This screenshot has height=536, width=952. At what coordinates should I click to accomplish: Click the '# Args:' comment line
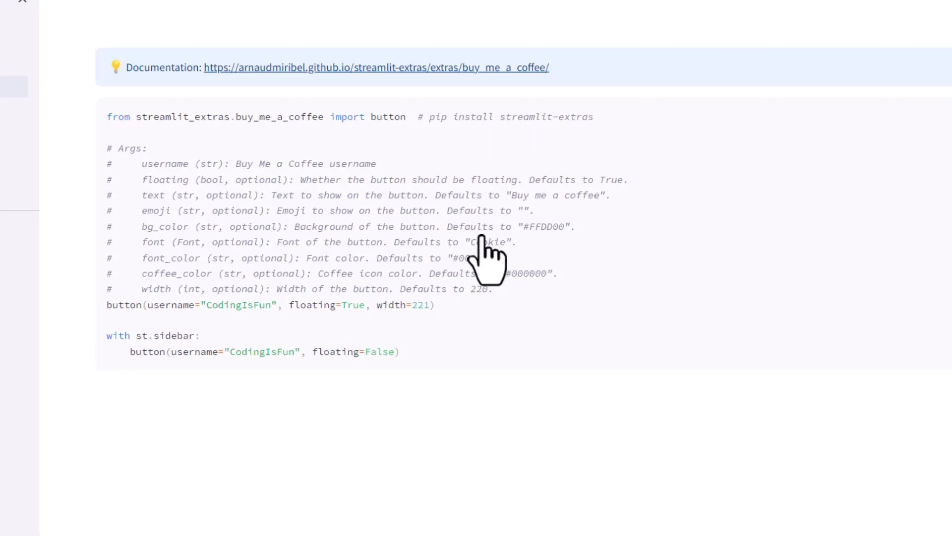tap(127, 148)
